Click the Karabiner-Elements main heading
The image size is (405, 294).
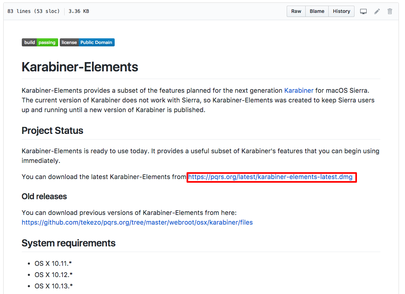pos(80,67)
